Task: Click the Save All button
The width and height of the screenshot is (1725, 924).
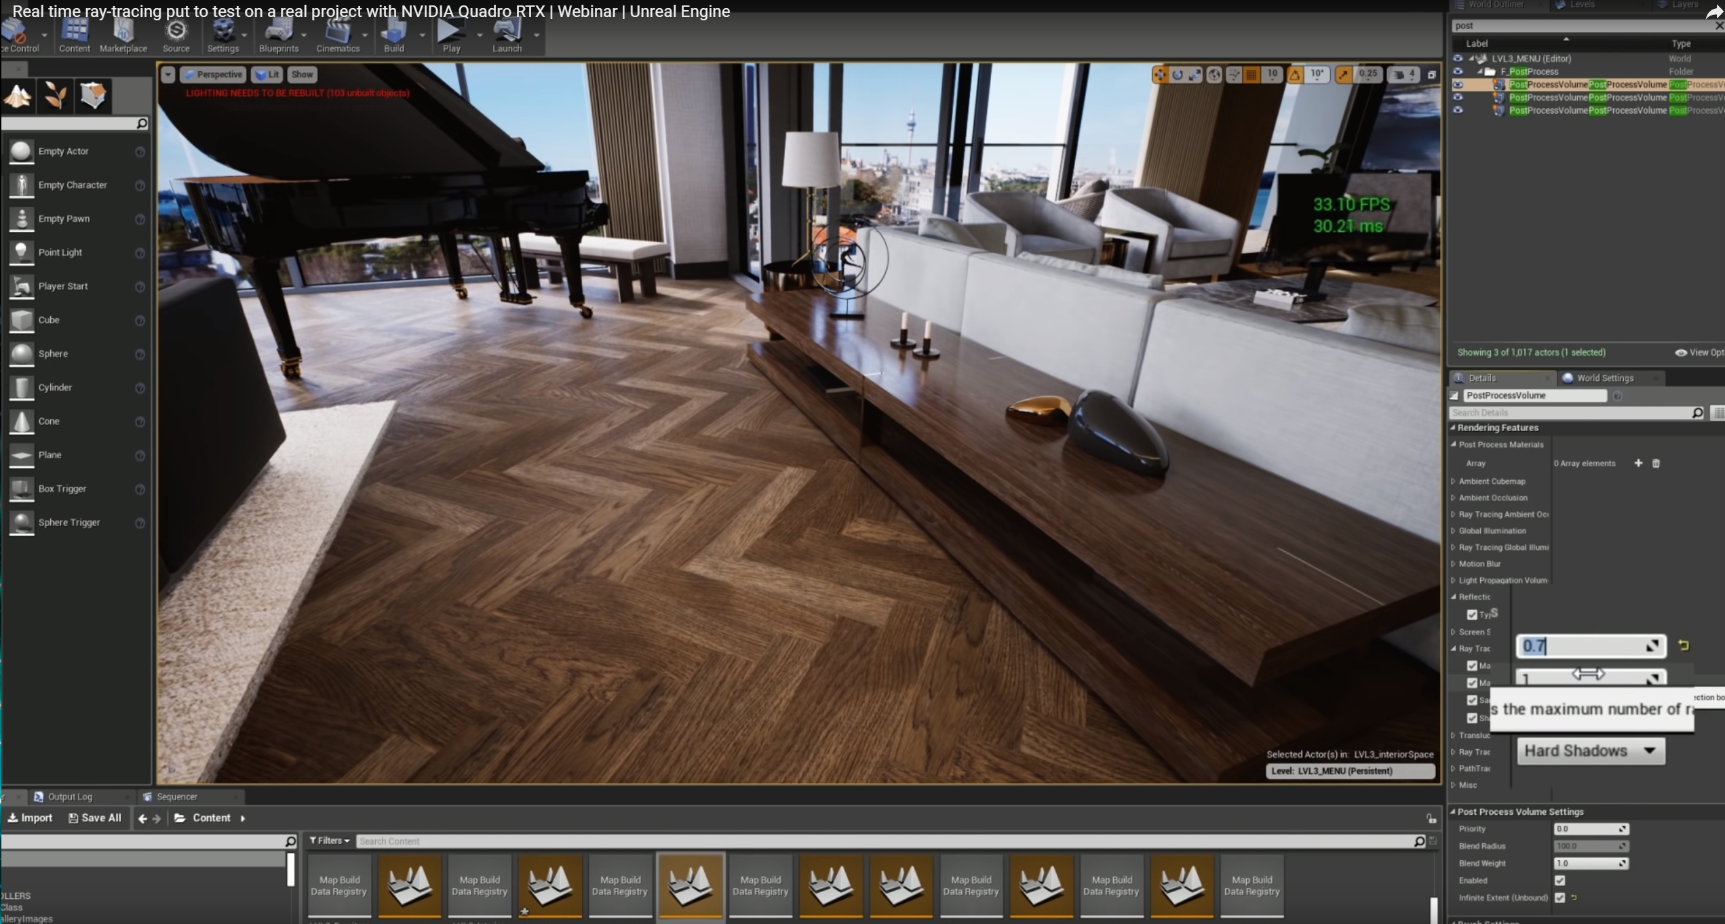Action: [95, 818]
